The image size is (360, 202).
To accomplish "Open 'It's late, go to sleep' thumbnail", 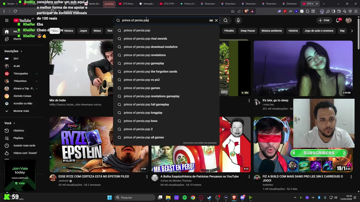I will point(303,68).
